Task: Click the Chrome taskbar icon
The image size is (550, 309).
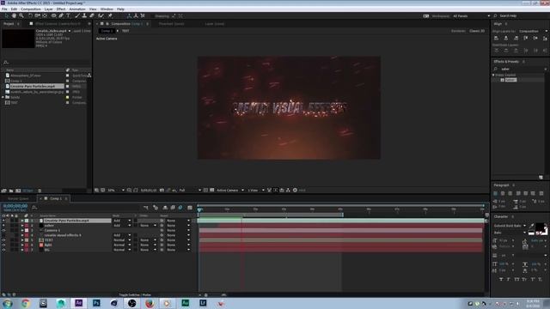Action: point(25,303)
